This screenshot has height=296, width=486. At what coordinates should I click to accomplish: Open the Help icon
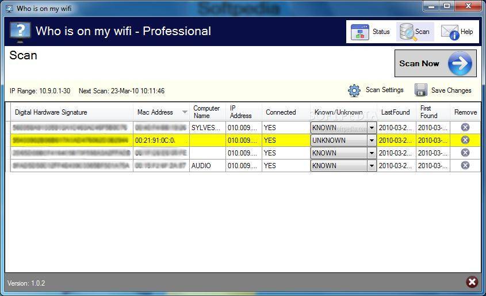click(x=450, y=32)
